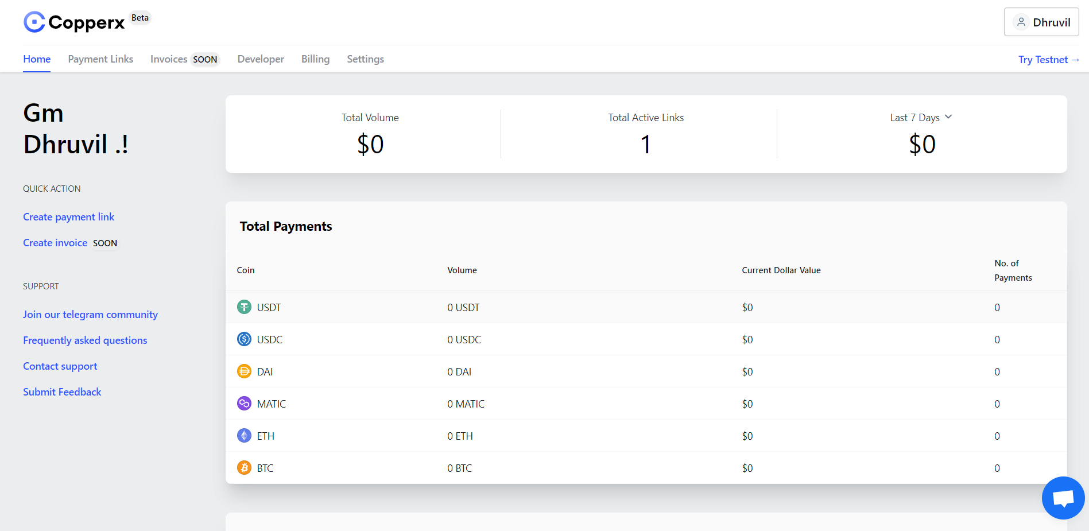Switch to Payment Links tab
1089x531 pixels.
[x=100, y=59]
